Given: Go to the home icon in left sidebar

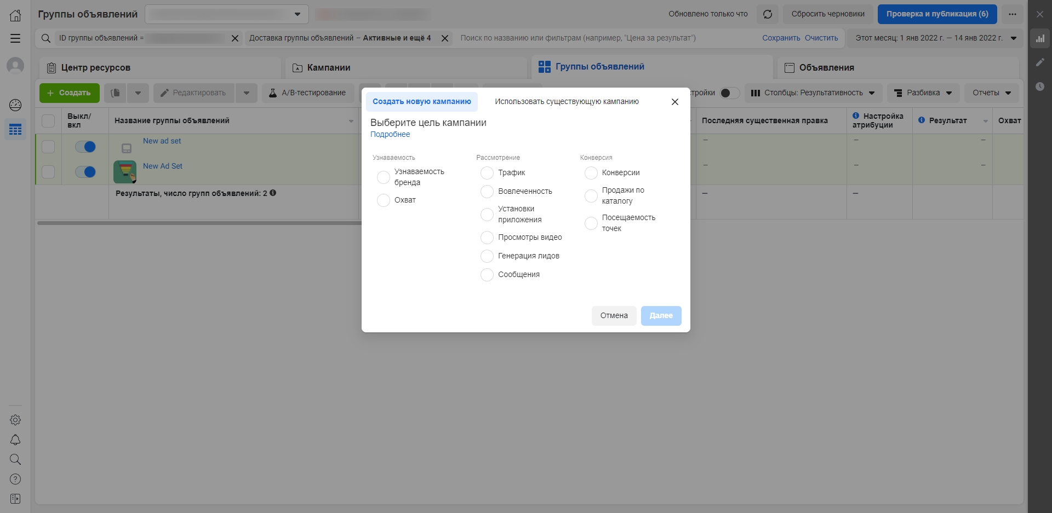Looking at the screenshot, I should pyautogui.click(x=15, y=15).
